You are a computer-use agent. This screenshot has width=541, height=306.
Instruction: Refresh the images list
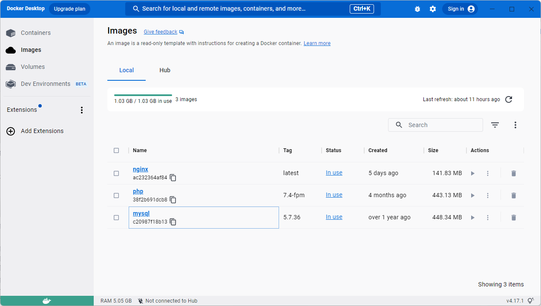coord(509,99)
